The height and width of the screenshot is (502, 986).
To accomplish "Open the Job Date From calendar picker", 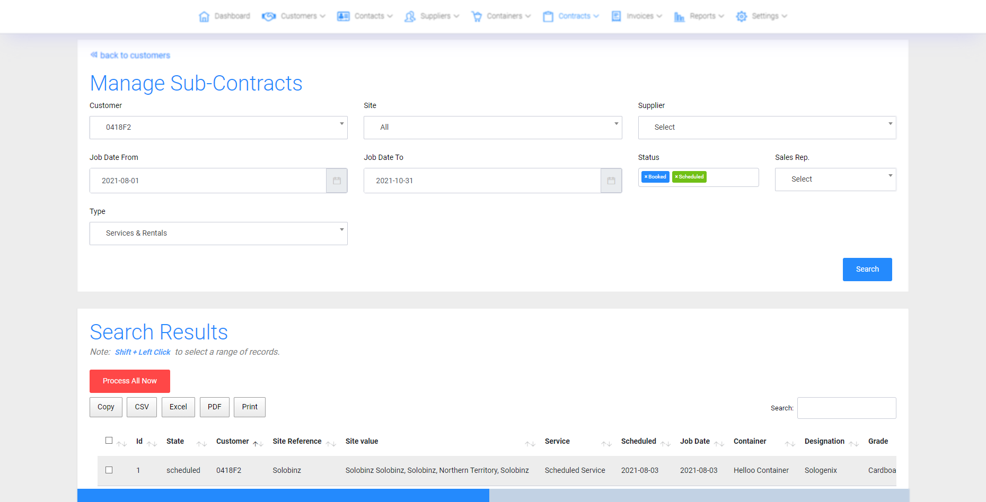I will pos(337,181).
